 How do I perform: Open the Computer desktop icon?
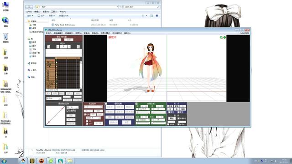[x=5, y=5]
